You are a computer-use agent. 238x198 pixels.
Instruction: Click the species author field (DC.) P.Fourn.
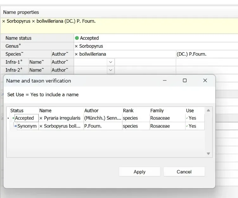click(207, 54)
